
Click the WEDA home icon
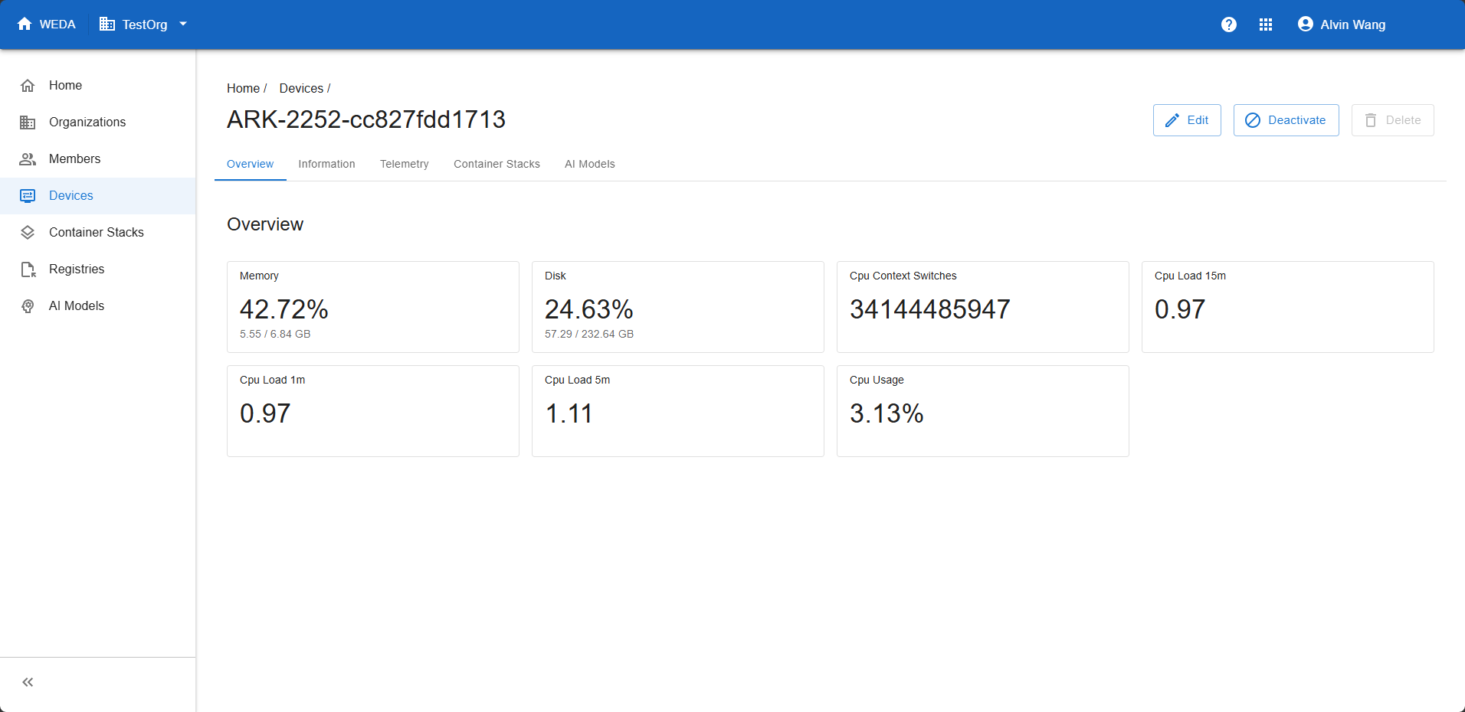pyautogui.click(x=25, y=24)
